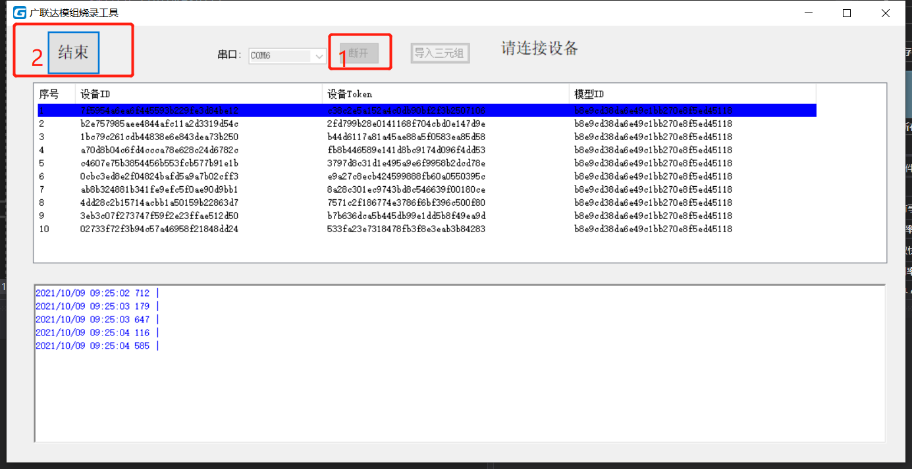Click the 导入三元组 import button

[439, 53]
